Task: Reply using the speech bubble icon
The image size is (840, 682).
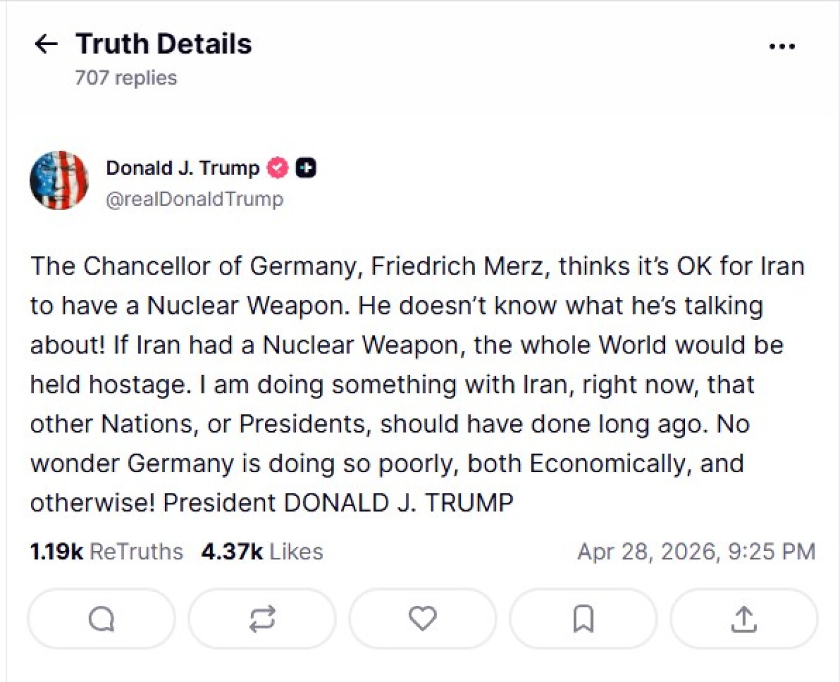Action: 102,618
